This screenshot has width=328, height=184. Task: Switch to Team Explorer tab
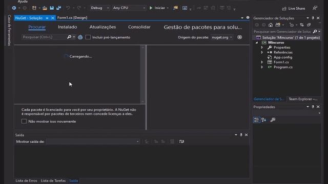tap(303, 99)
